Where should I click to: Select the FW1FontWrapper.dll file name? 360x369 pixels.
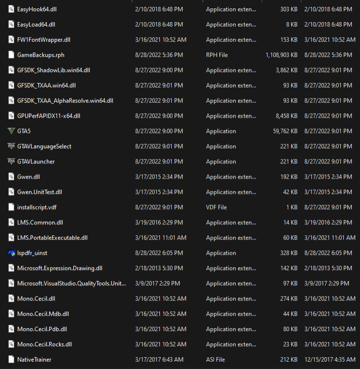pos(44,40)
